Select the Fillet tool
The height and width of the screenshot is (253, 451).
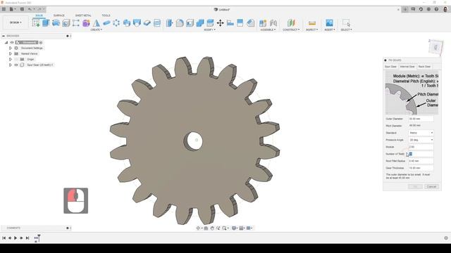click(x=180, y=23)
